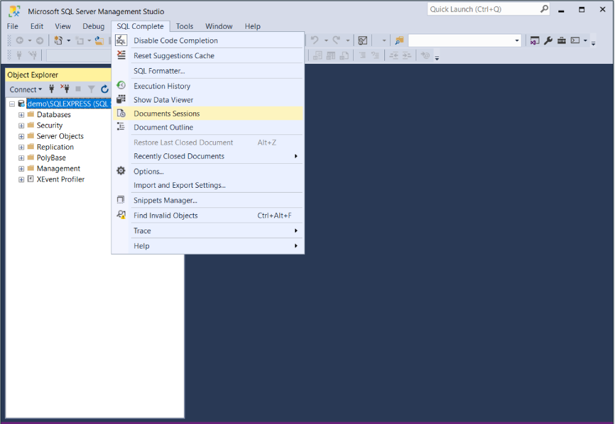Expand the Server Objects tree node

21,136
